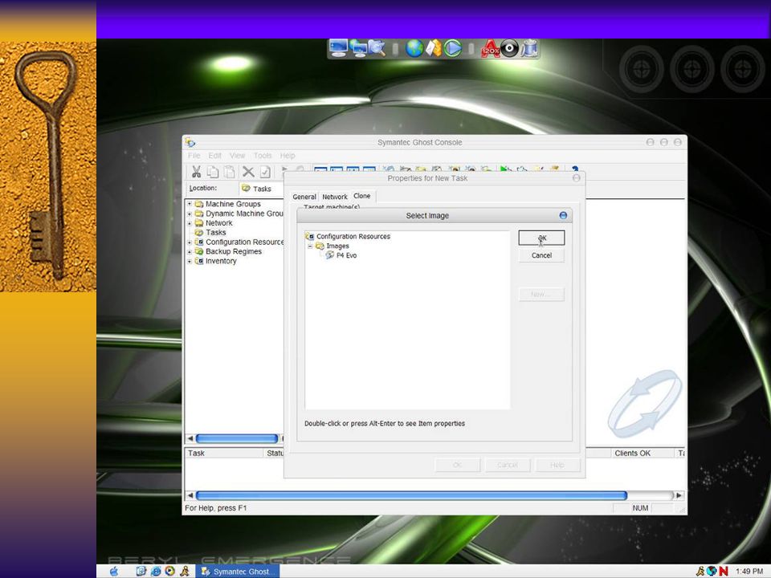Click the Clients OK column header
Screen dimensions: 771x578
click(642, 453)
